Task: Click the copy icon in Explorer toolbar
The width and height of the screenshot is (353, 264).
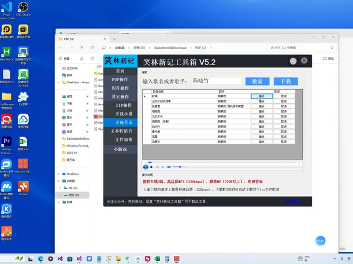Action: pyautogui.click(x=92, y=58)
